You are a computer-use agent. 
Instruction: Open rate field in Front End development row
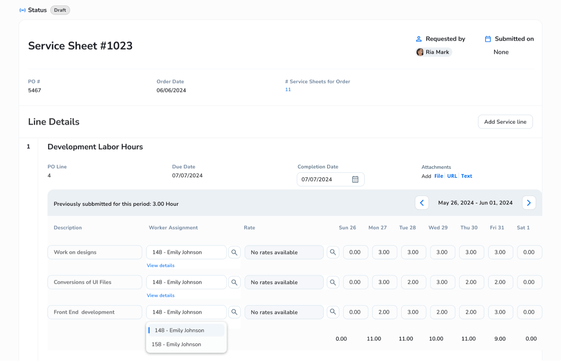click(x=284, y=312)
